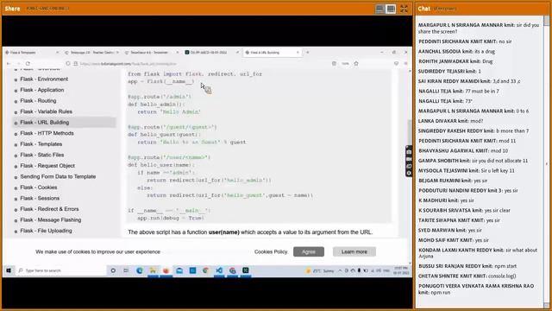Click Learn more on cookies banner
The image size is (552, 311).
point(354,251)
